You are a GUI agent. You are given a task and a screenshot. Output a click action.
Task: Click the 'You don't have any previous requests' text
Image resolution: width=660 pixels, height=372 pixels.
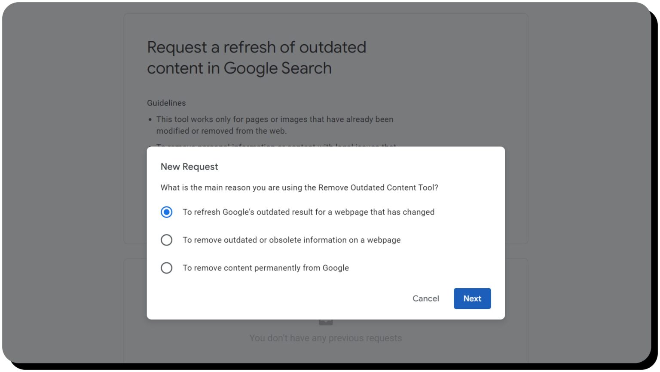click(325, 338)
